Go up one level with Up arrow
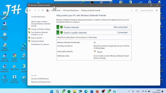This screenshot has height=93, width=166. (43, 10)
